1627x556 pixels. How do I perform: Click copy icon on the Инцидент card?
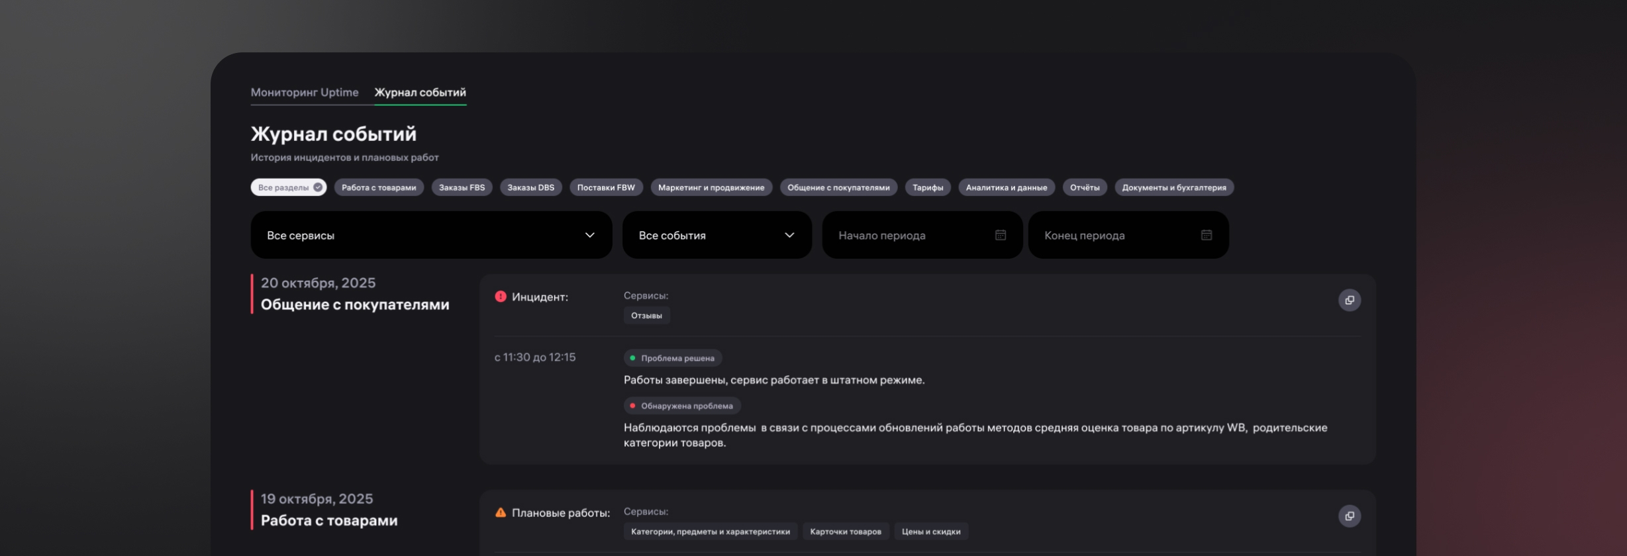click(1349, 300)
